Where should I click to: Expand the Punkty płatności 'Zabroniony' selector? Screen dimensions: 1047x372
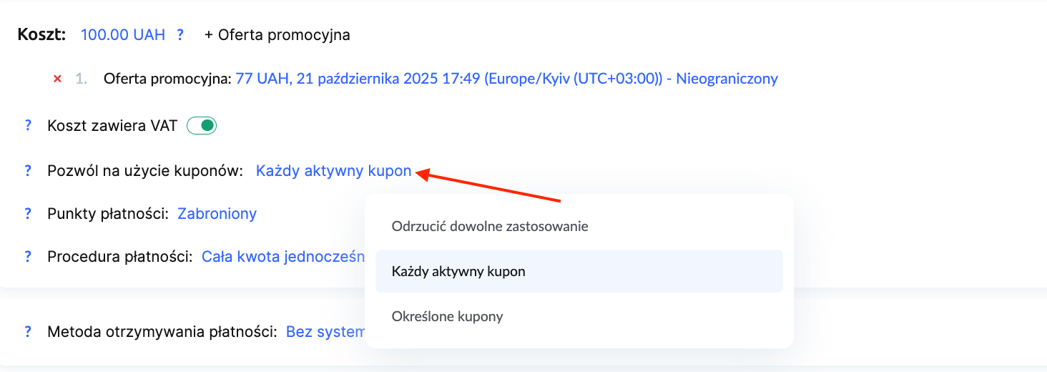[x=217, y=213]
